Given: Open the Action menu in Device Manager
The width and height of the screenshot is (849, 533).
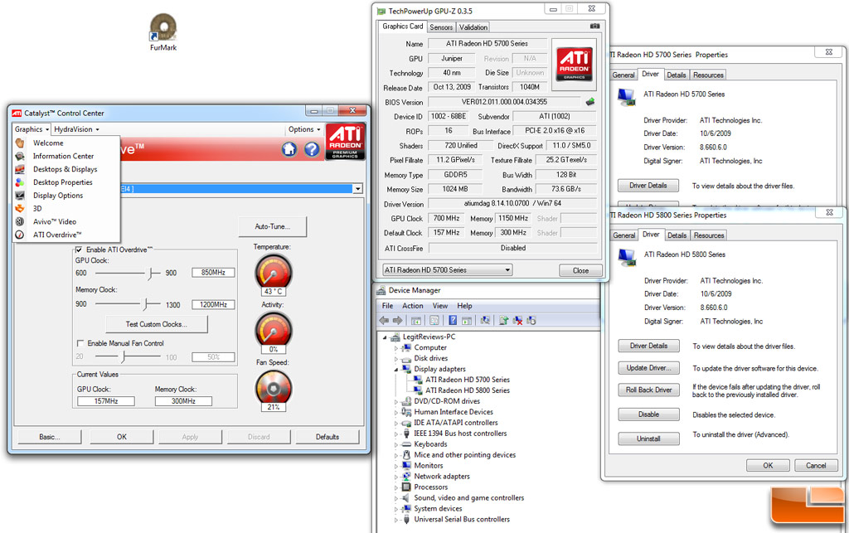Looking at the screenshot, I should [413, 306].
